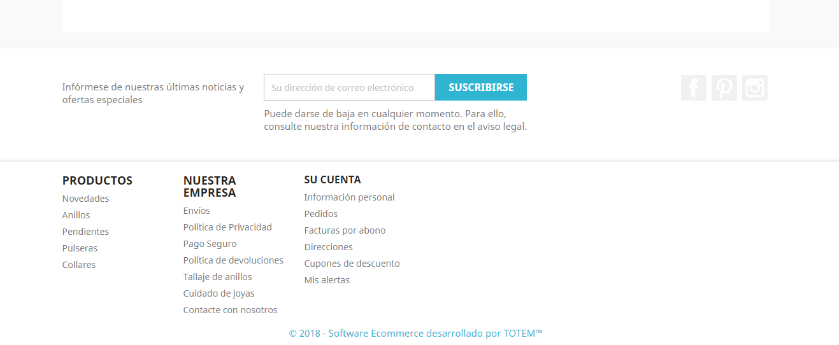Open Información personal account link

349,197
